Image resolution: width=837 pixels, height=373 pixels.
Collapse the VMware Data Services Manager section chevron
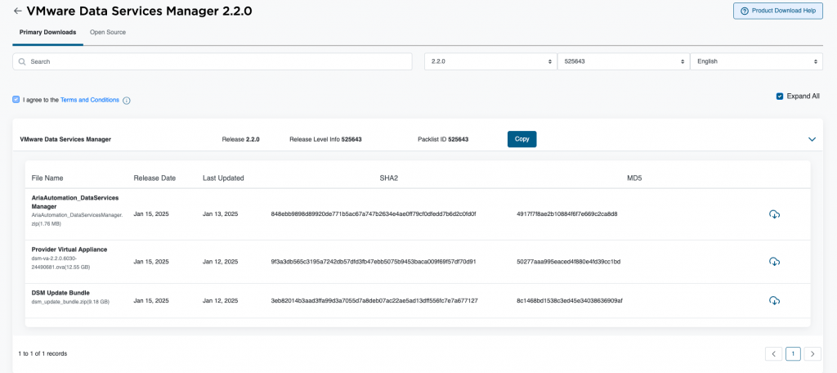(812, 139)
